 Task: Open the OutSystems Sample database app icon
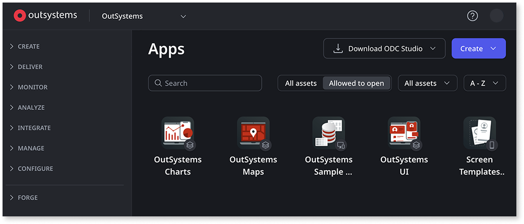click(x=328, y=132)
